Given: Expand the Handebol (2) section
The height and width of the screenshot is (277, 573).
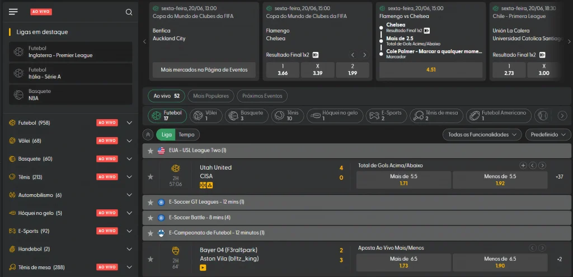Looking at the screenshot, I should tap(129, 249).
